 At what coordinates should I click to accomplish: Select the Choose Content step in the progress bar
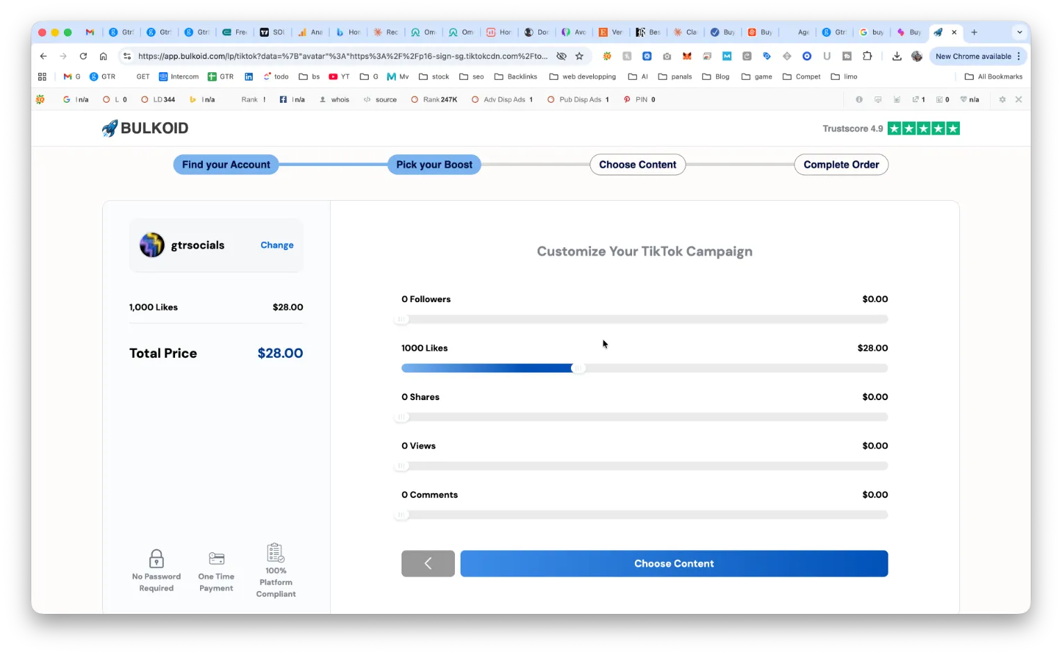click(637, 165)
